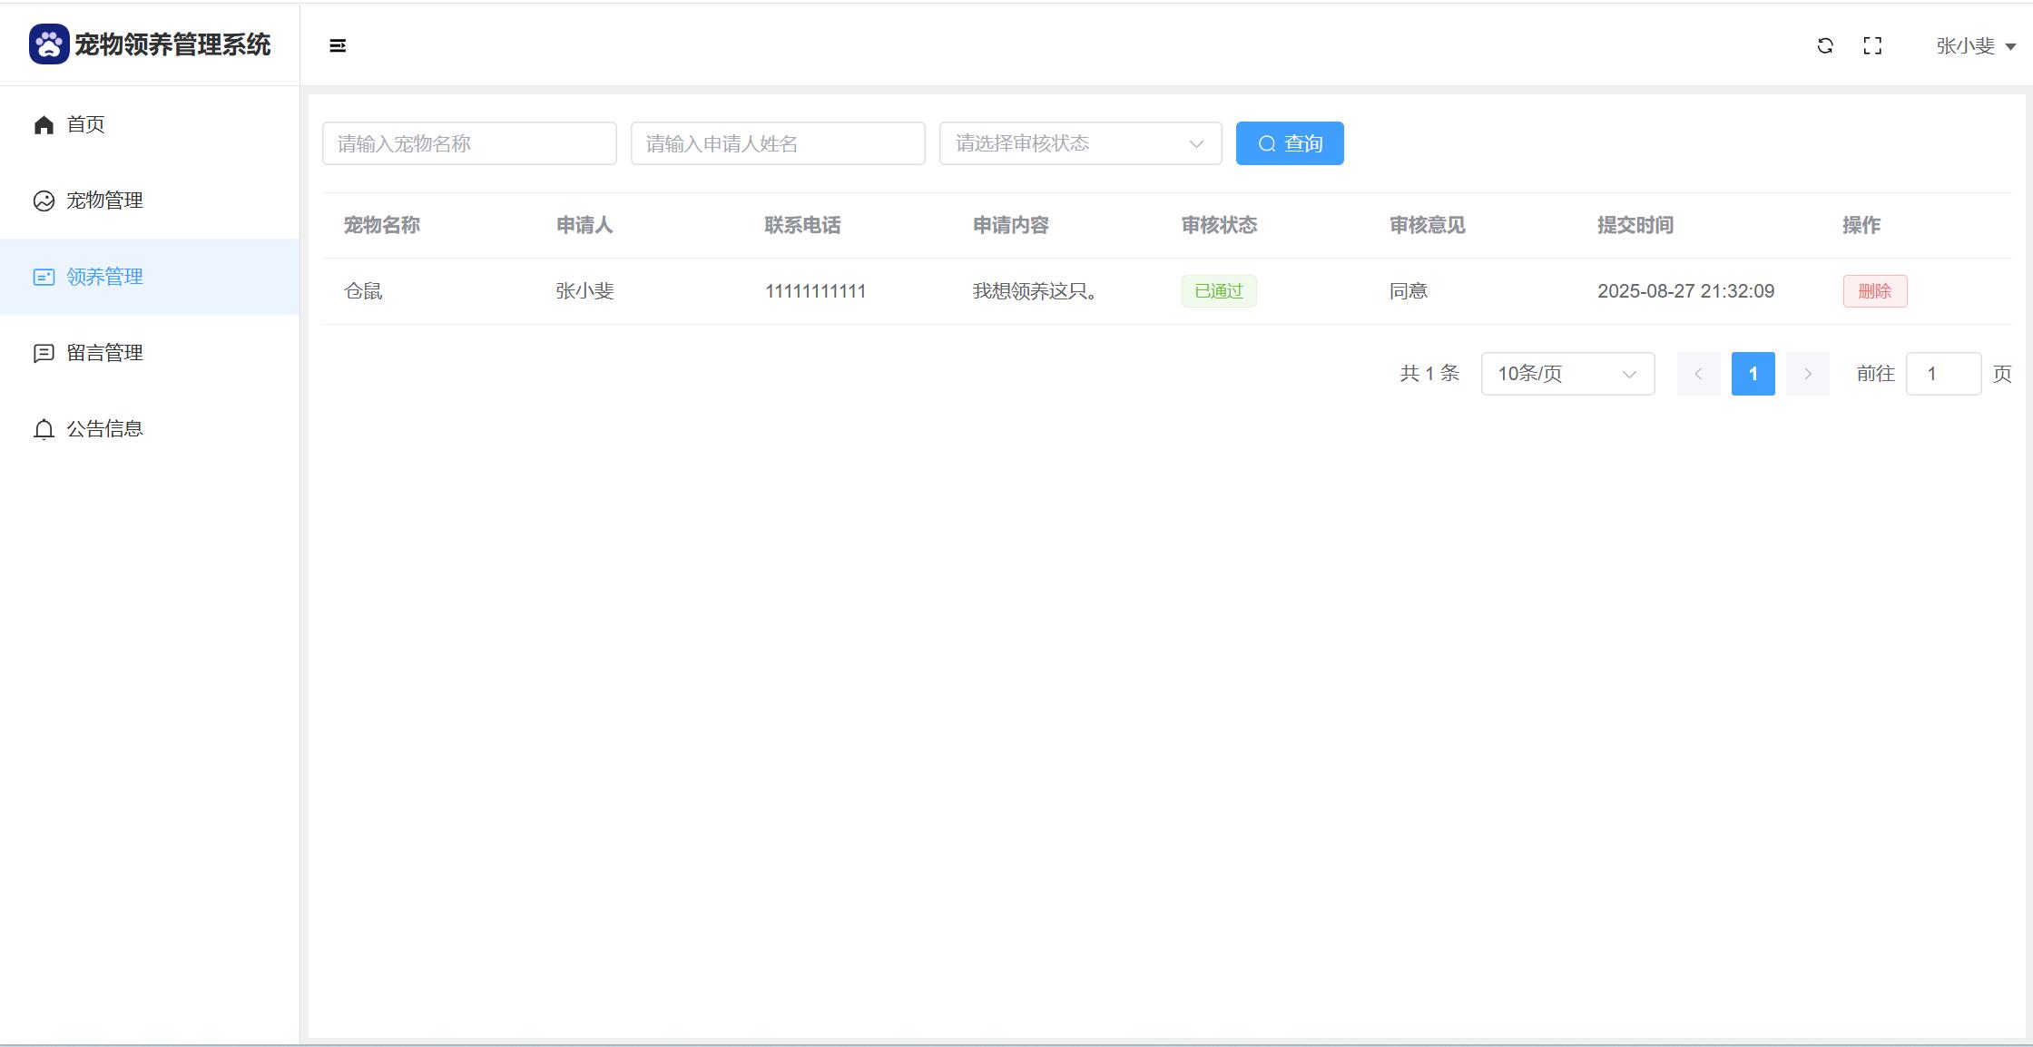Click the go-to page number box
Image resolution: width=2033 pixels, height=1047 pixels.
click(1943, 374)
